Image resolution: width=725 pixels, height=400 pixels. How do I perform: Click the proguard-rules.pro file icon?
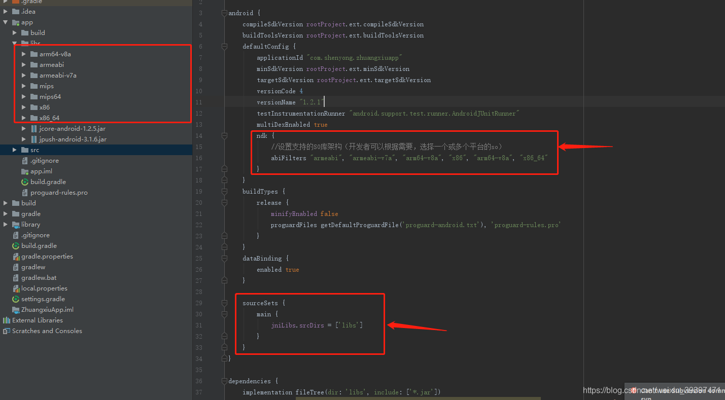(x=25, y=192)
